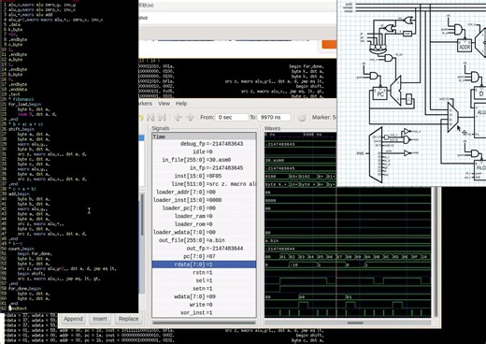The height and width of the screenshot is (344, 486).
Task: Select the loader_pc[7:0] signal row
Action: point(204,208)
